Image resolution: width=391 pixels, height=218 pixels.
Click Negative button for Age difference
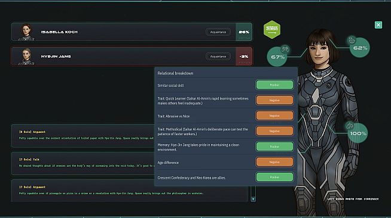tap(274, 162)
